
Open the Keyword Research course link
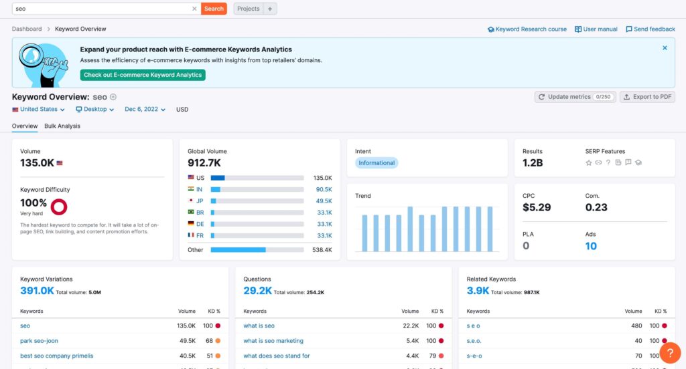point(527,29)
